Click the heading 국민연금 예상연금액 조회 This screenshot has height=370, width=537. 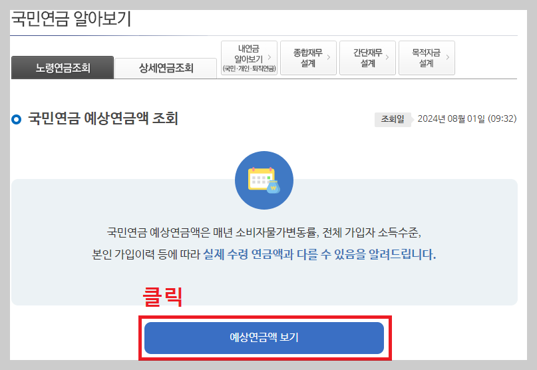click(x=102, y=118)
